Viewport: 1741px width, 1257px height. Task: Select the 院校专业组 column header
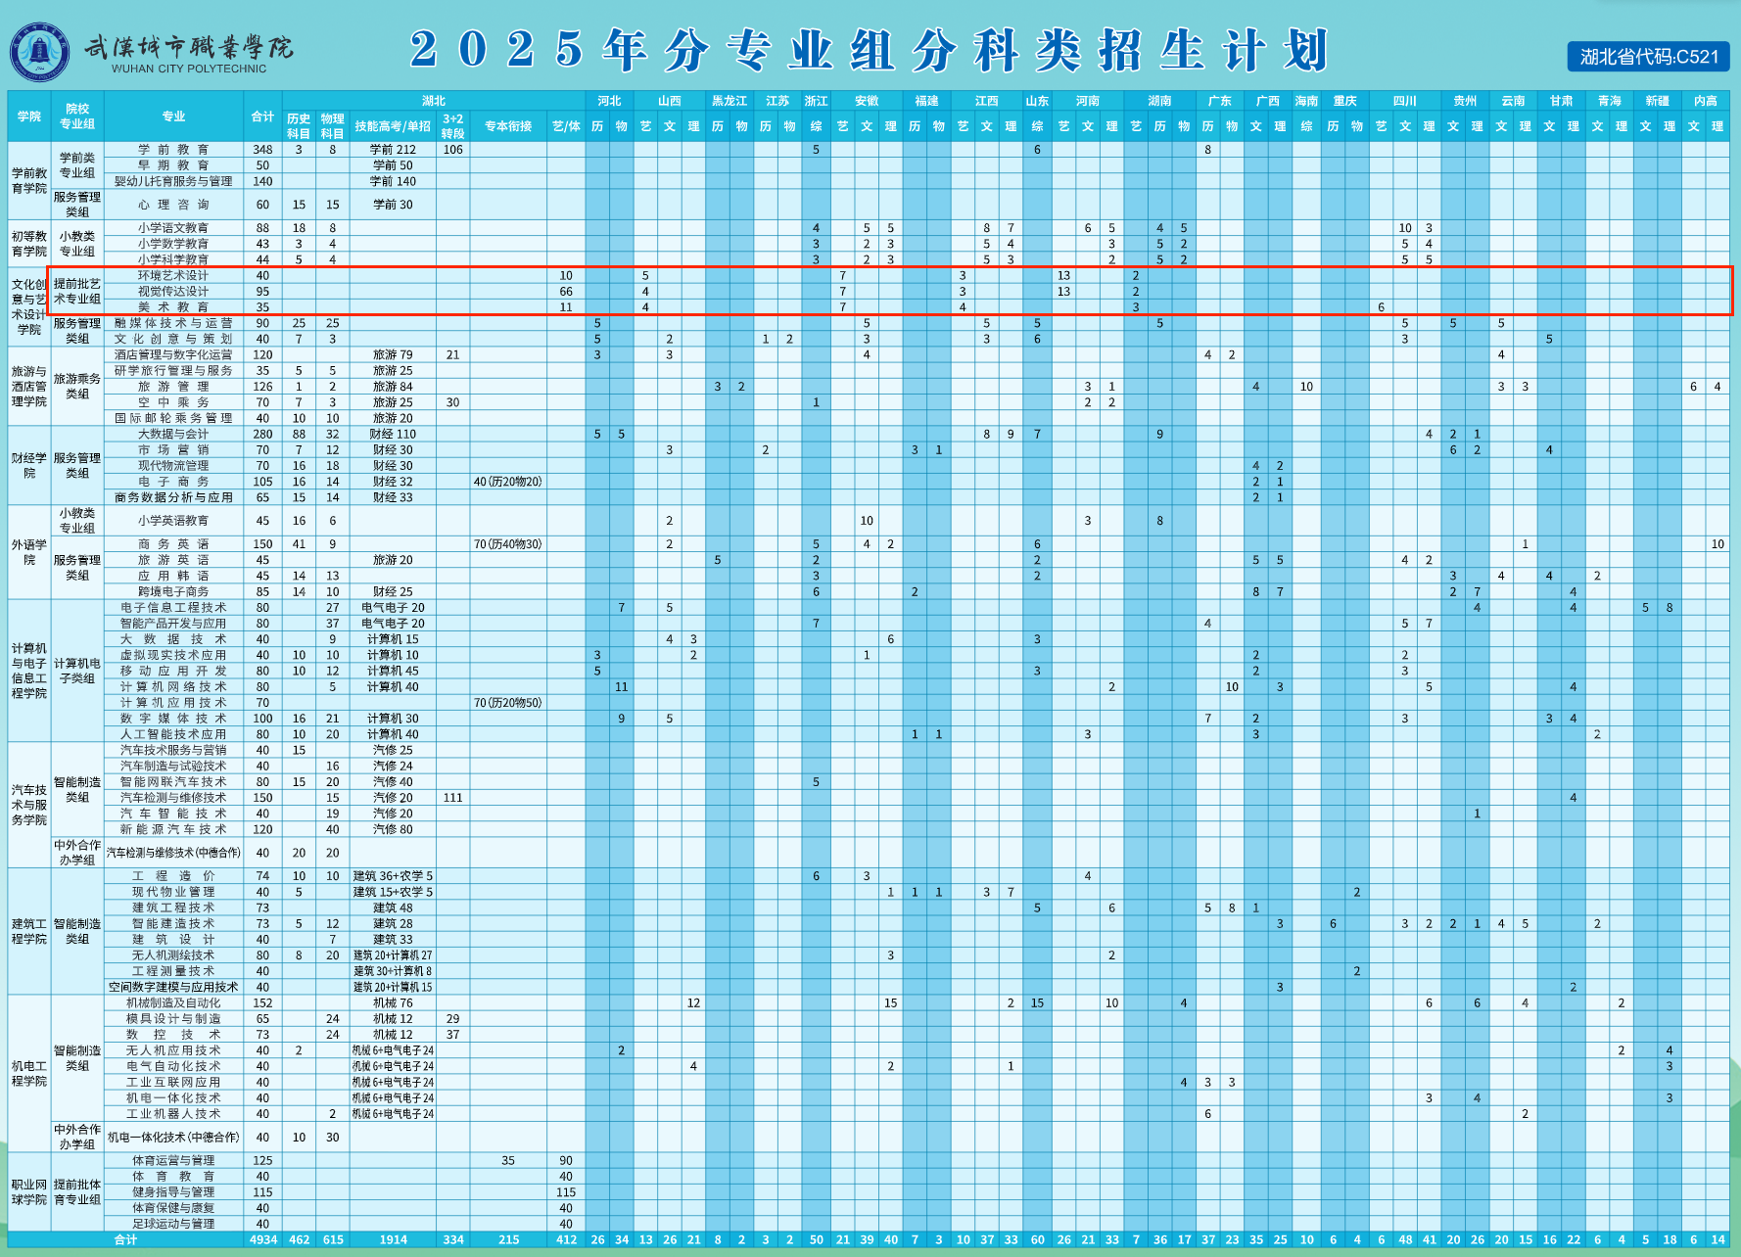[77, 116]
